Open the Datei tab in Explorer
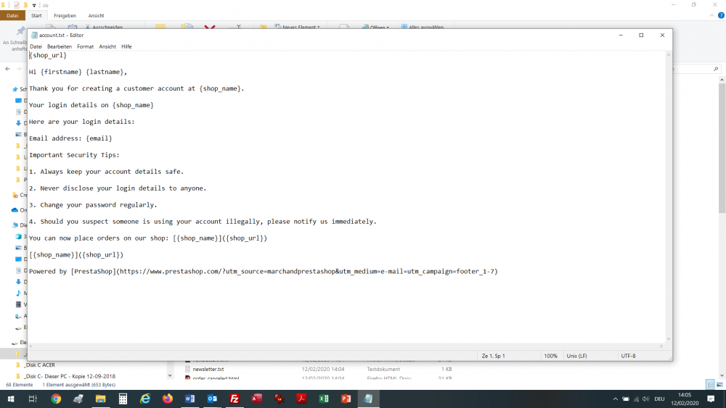This screenshot has width=726, height=408. [12, 16]
